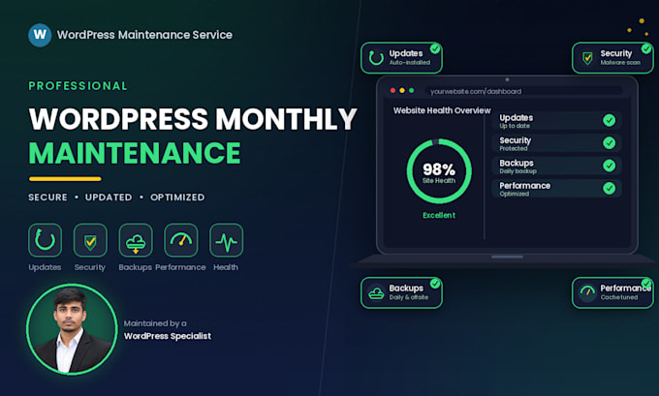This screenshot has width=659, height=396.
Task: Click the Backups cloud icon tile
Action: click(x=136, y=240)
